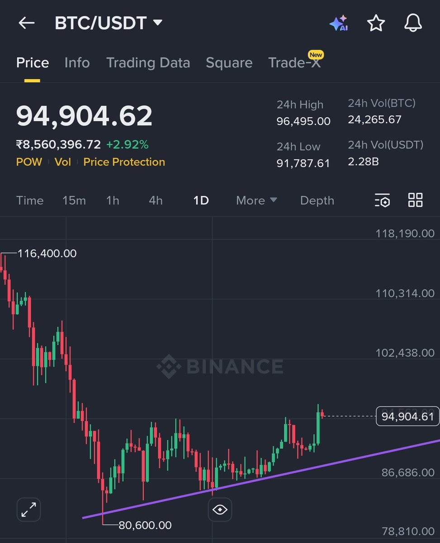440x543 pixels.
Task: Select the 4h timeframe
Action: coord(156,200)
